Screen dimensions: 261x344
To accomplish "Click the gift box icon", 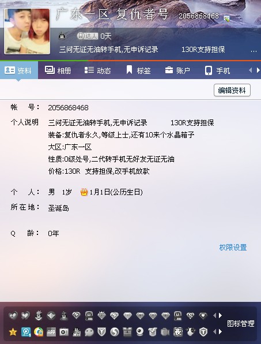I will (127, 332).
